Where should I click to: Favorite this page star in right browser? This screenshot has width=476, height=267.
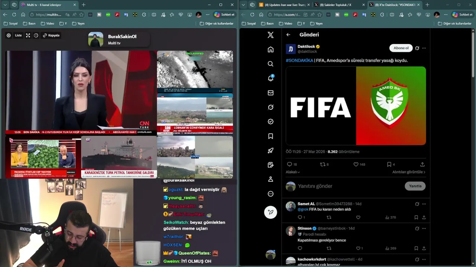pyautogui.click(x=319, y=14)
